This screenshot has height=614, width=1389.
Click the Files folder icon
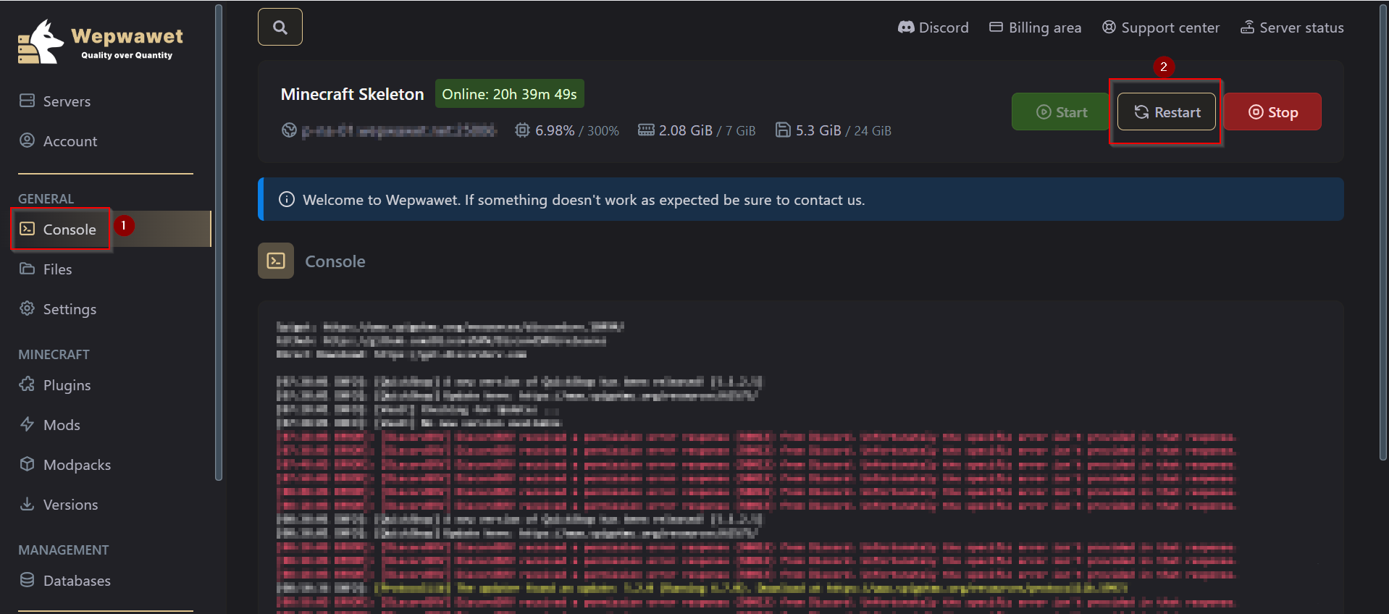pos(27,269)
